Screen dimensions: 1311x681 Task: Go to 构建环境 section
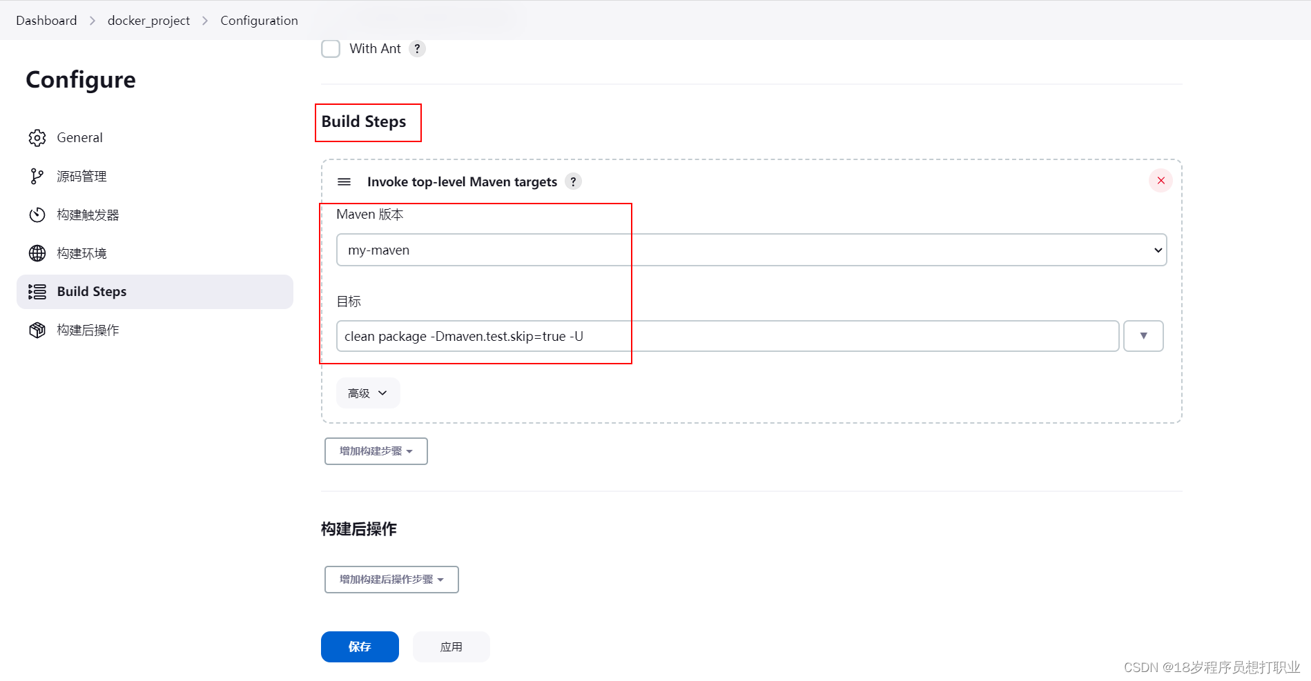point(155,253)
